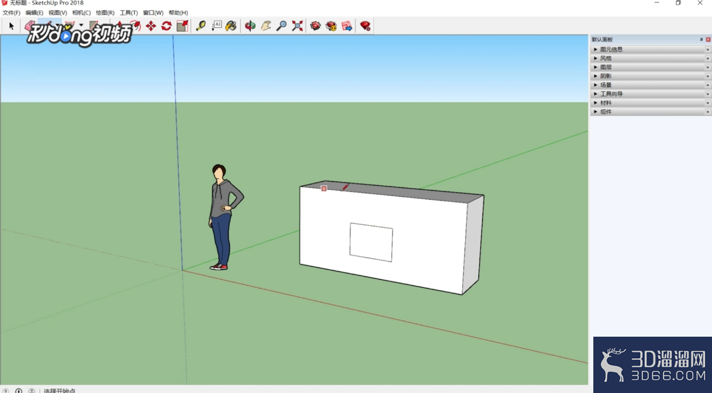Open the shape tool dropdown arrow

81,25
